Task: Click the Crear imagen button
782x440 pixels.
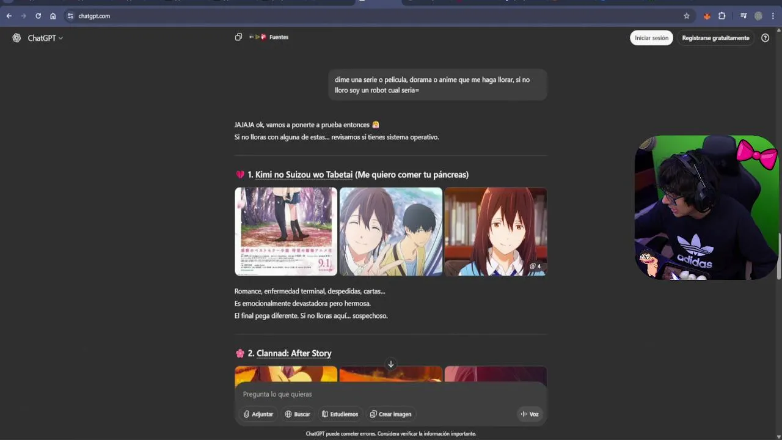Action: click(x=390, y=414)
